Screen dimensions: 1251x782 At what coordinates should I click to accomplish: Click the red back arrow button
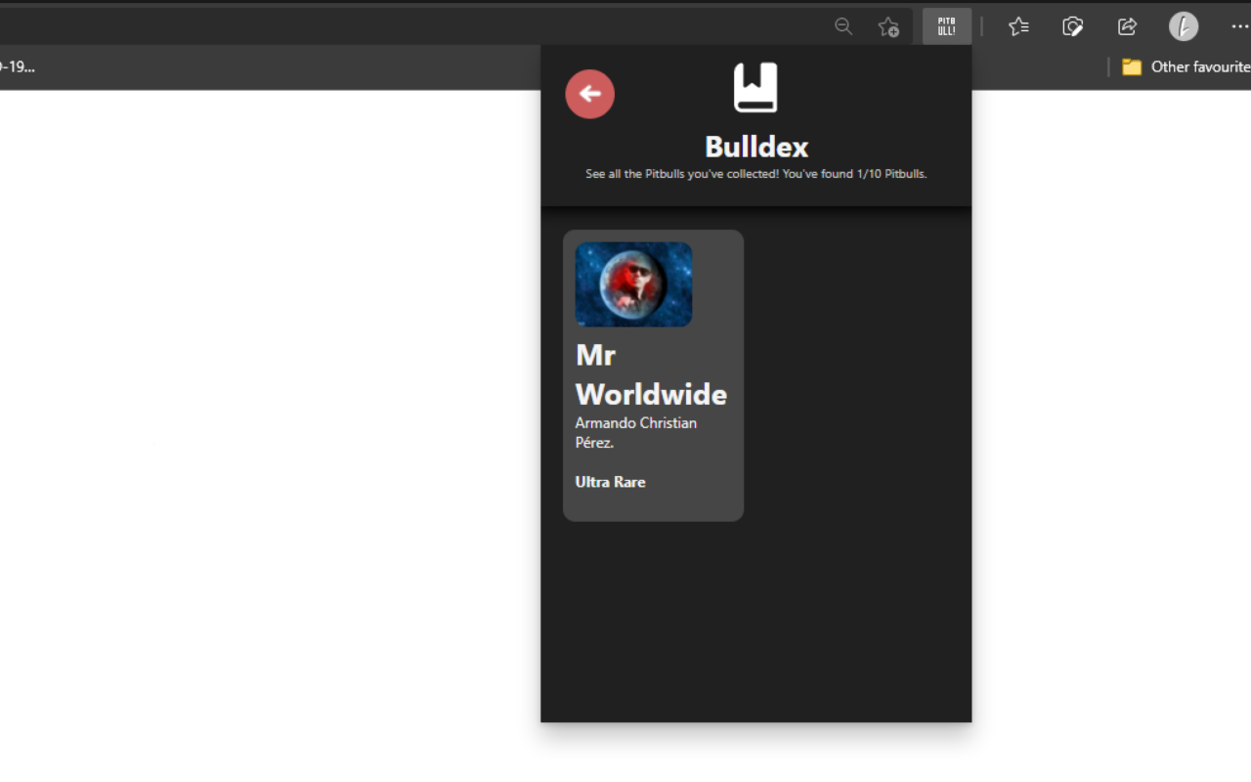(589, 94)
